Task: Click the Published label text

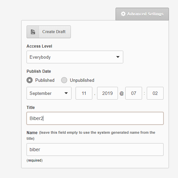Action: [x=45, y=80]
